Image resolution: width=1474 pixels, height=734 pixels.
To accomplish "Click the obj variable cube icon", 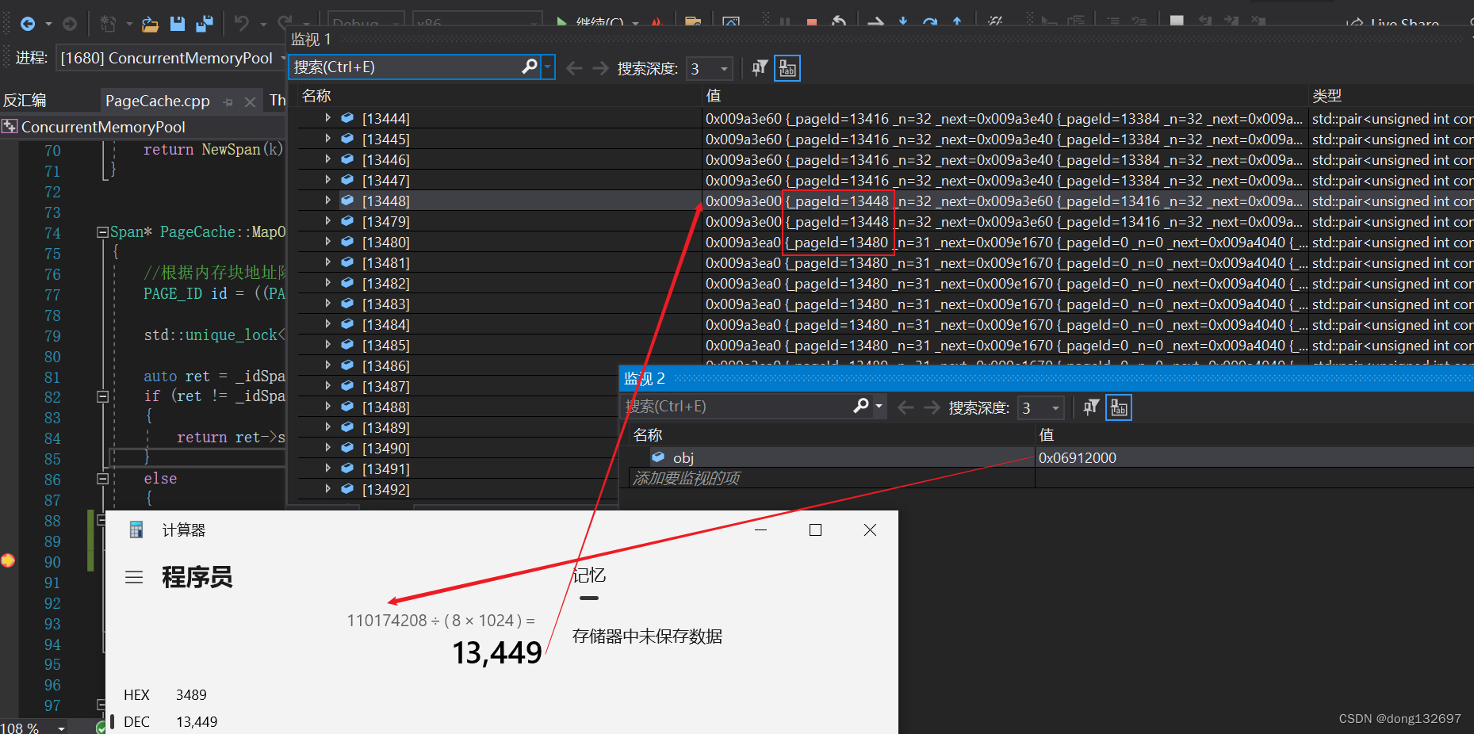I will [658, 457].
